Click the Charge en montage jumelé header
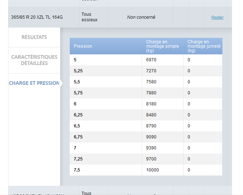The height and width of the screenshot is (195, 243). click(203, 46)
